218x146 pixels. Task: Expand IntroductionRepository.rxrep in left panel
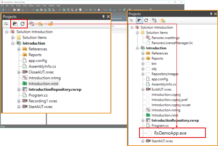point(19,90)
